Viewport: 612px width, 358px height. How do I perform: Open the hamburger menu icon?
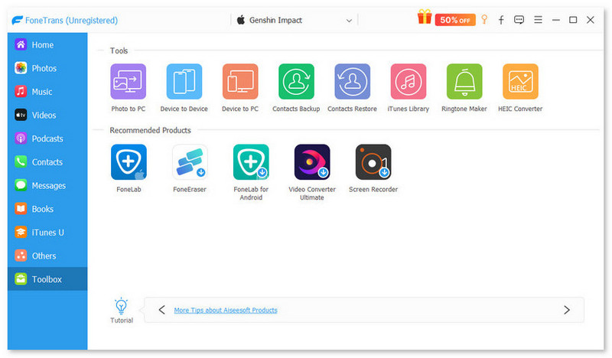(538, 20)
